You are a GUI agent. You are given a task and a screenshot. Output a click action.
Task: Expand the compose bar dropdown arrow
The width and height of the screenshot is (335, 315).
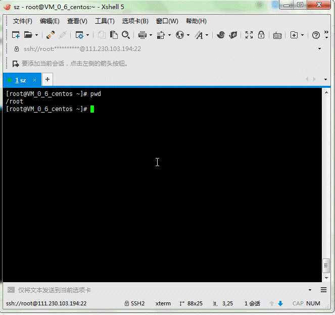(x=310, y=290)
